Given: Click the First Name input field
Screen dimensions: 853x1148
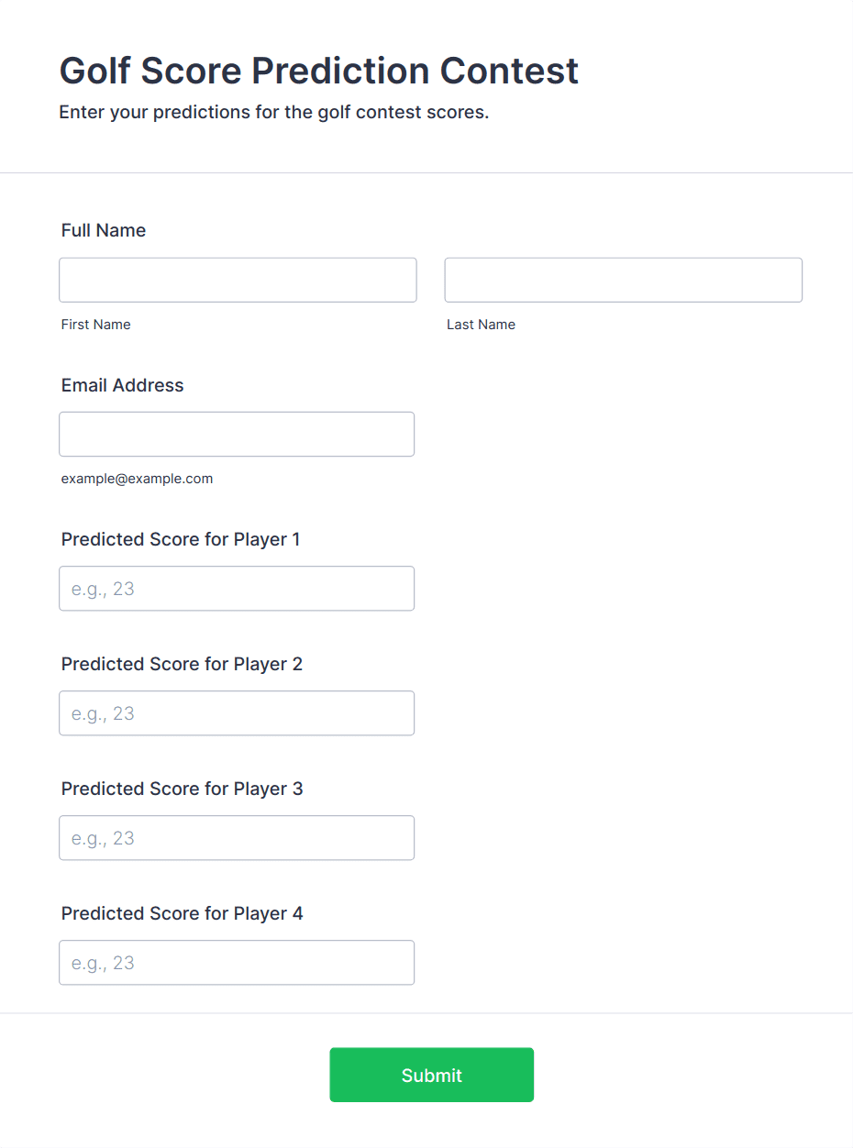Looking at the screenshot, I should point(238,280).
